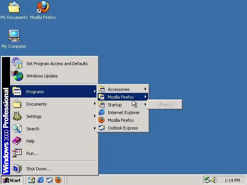Choose Shut Down... from the Start menu
This screenshot has width=247, height=185.
pyautogui.click(x=39, y=169)
